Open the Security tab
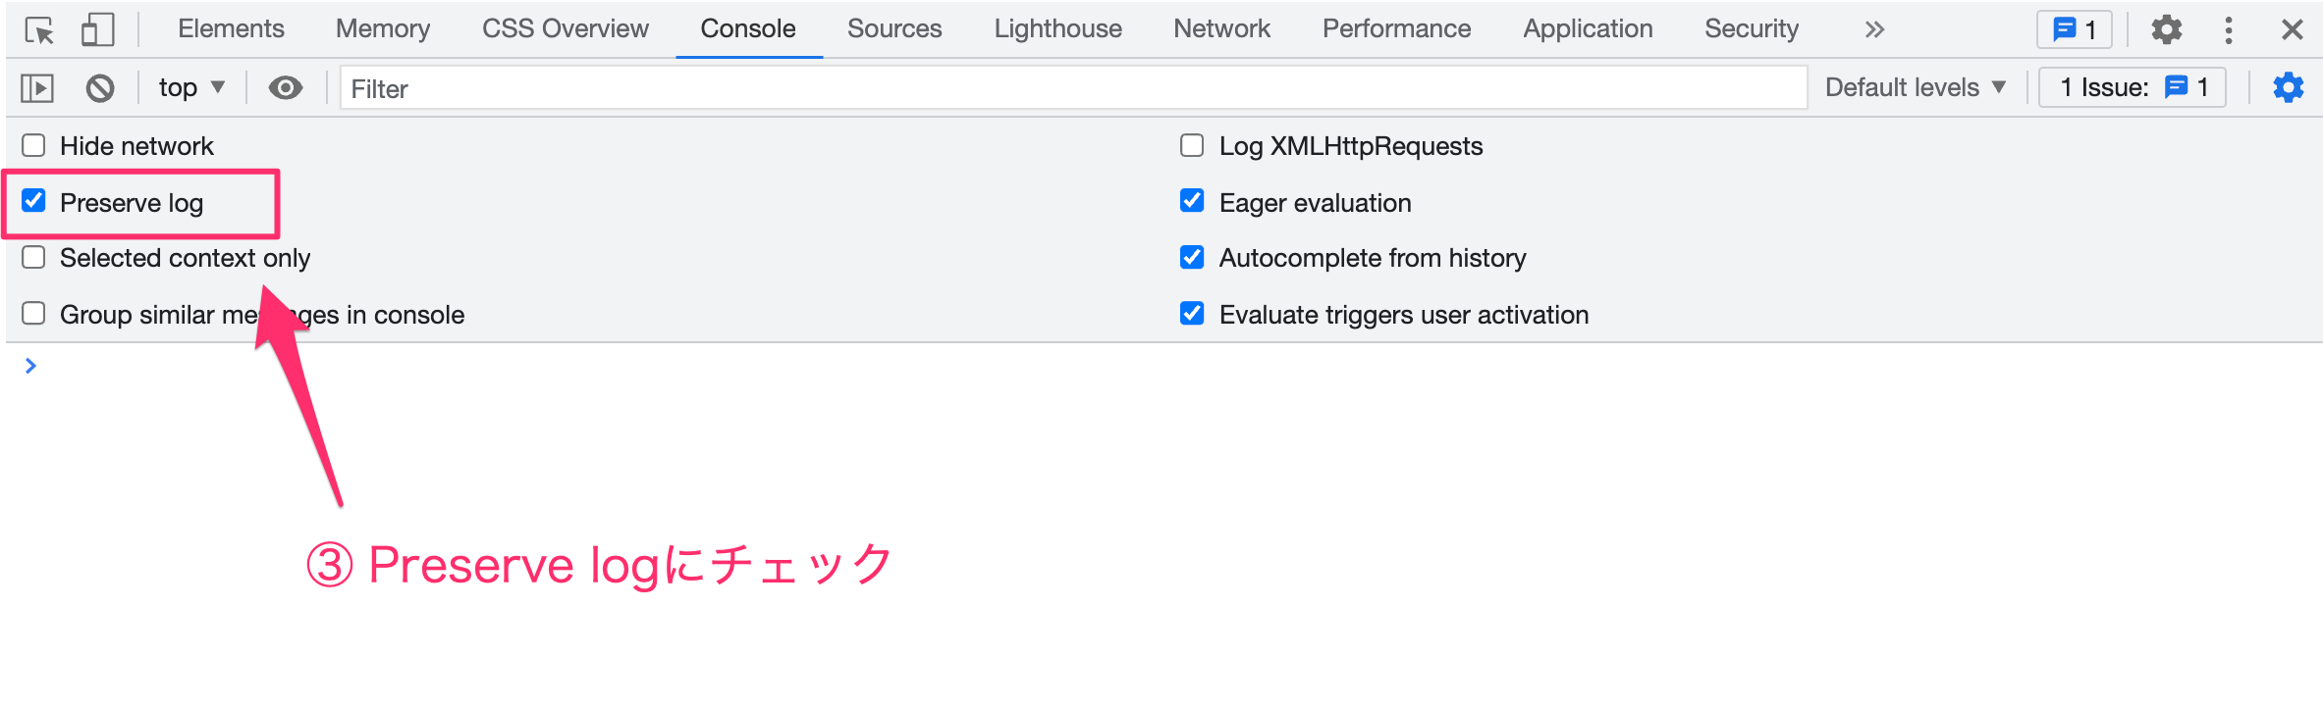The width and height of the screenshot is (2323, 710). tap(1752, 28)
